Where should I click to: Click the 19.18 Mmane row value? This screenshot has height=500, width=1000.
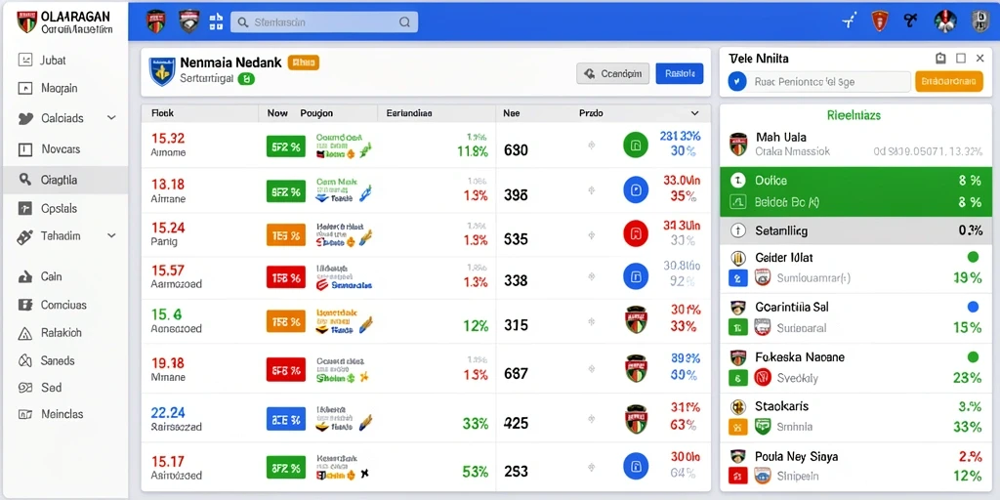[168, 369]
